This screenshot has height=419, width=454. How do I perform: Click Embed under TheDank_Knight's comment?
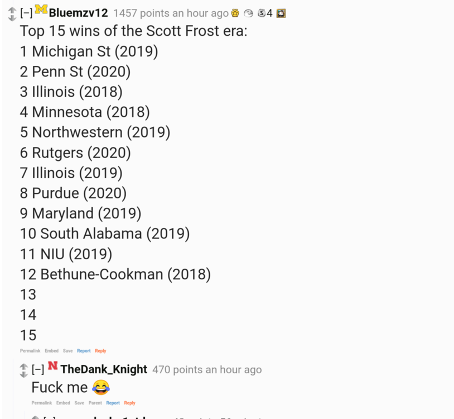pyautogui.click(x=63, y=403)
